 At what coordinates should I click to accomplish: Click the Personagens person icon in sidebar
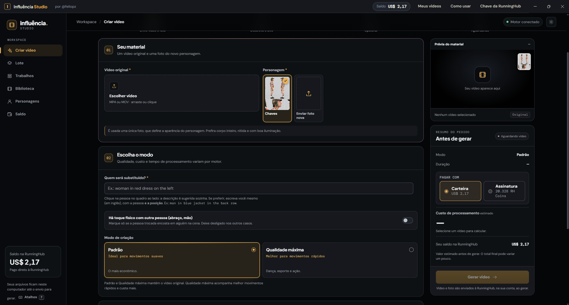click(10, 101)
